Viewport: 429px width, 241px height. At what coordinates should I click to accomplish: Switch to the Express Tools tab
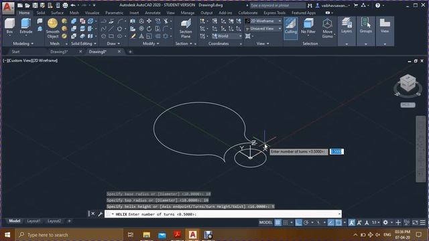point(274,13)
